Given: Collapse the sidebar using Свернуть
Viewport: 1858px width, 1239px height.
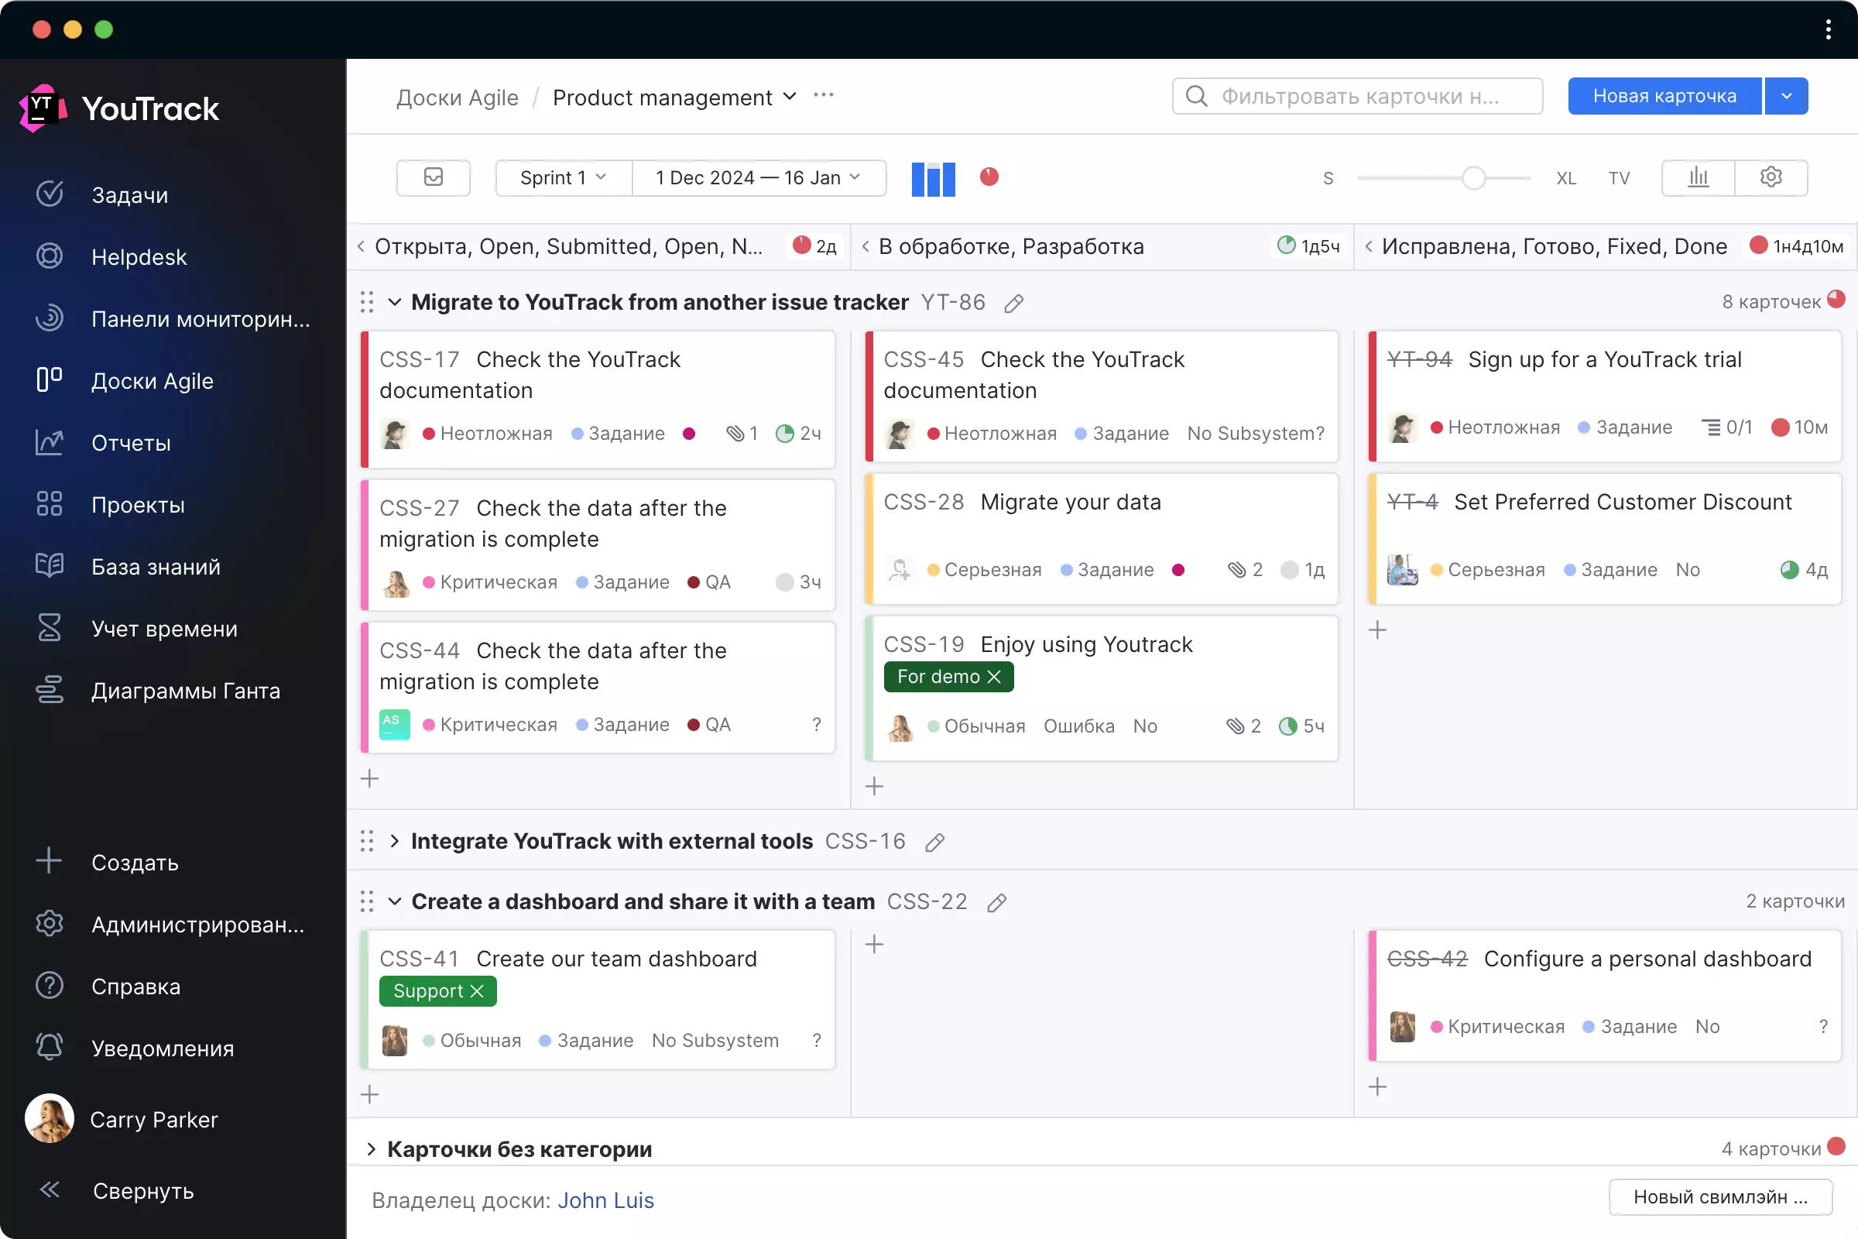Looking at the screenshot, I should click(143, 1191).
